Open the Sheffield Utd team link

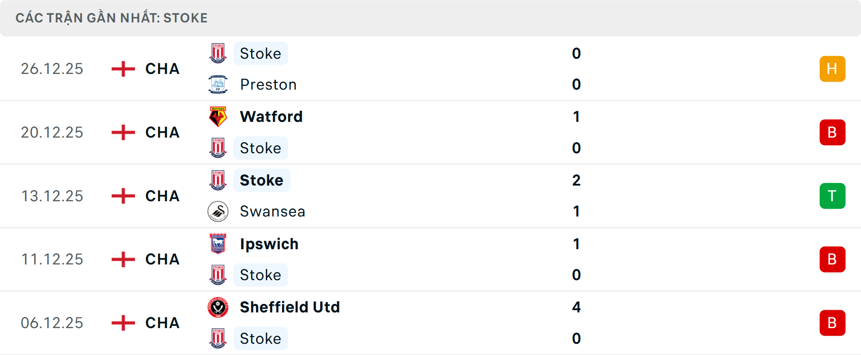coord(290,307)
